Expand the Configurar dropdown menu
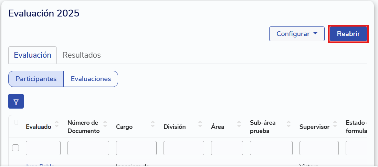Viewport: 378px width, 167px height. pyautogui.click(x=297, y=34)
